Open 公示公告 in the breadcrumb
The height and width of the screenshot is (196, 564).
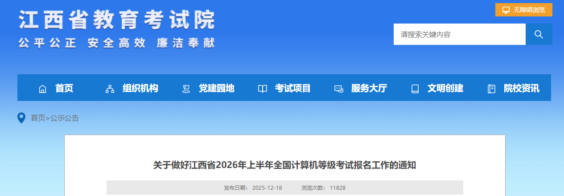tap(65, 118)
